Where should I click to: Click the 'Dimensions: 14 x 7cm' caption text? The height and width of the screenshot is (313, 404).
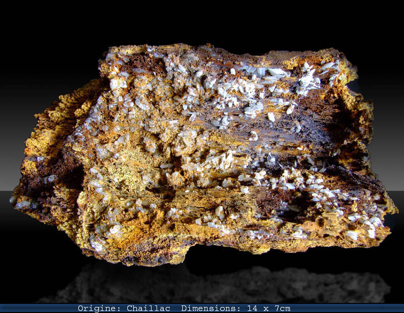coord(236,308)
